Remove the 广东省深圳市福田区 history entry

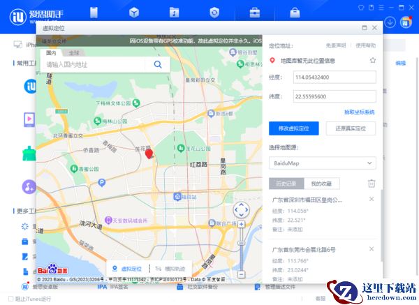pyautogui.click(x=372, y=199)
